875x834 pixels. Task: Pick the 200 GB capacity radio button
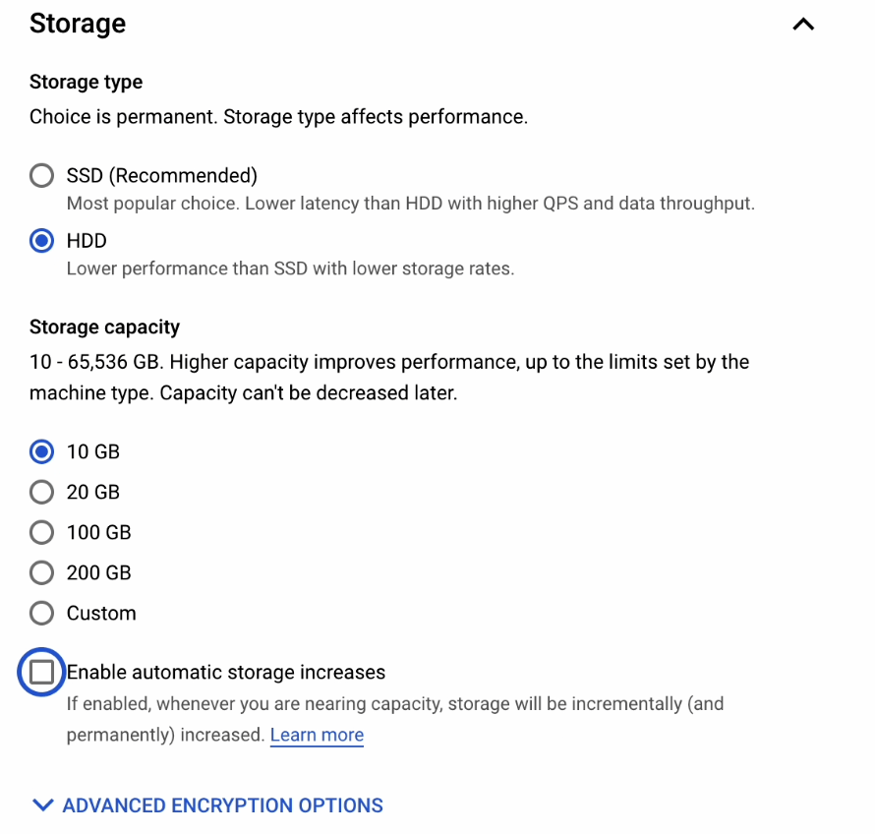pos(41,572)
